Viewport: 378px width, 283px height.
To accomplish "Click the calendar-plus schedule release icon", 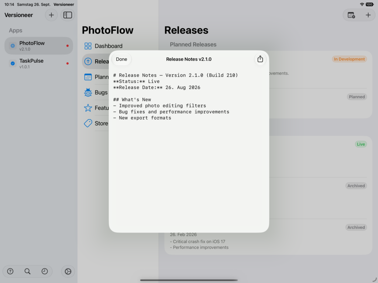I will (351, 15).
